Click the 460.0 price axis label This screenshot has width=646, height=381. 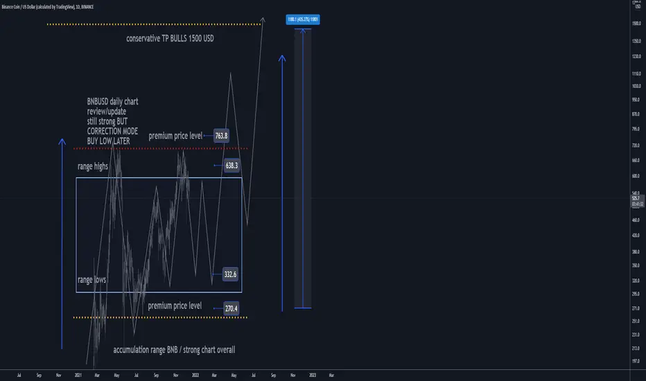pyautogui.click(x=636, y=220)
